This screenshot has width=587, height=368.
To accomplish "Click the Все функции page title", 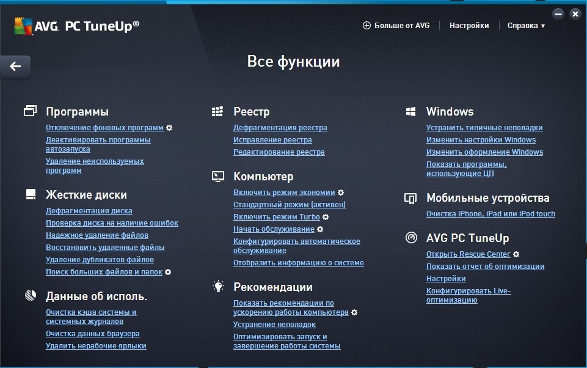I will pyautogui.click(x=293, y=62).
